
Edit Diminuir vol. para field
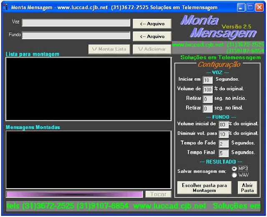224,134
